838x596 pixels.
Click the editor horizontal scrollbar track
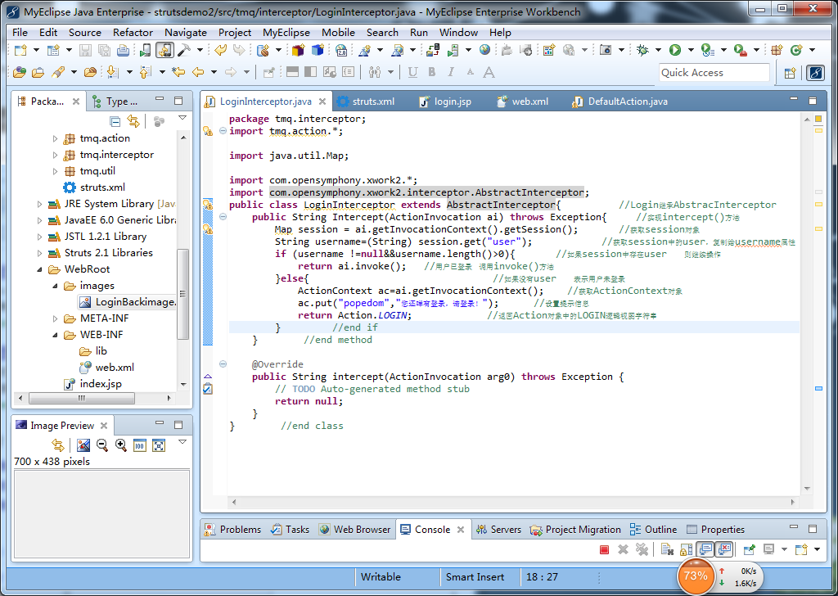point(513,503)
